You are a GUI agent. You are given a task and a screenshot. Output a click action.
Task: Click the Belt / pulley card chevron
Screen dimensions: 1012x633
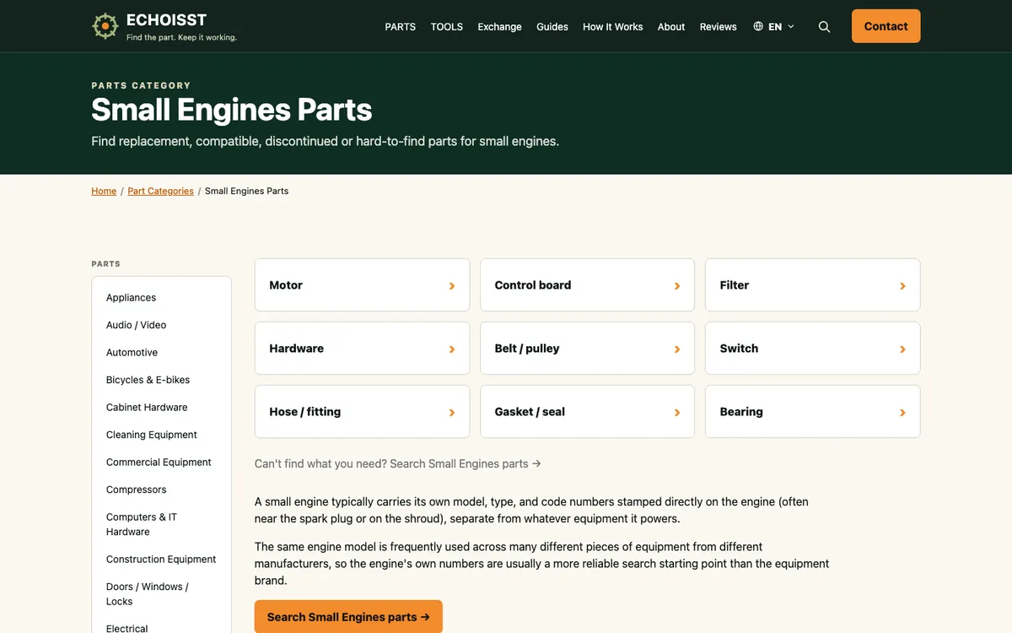[677, 349]
